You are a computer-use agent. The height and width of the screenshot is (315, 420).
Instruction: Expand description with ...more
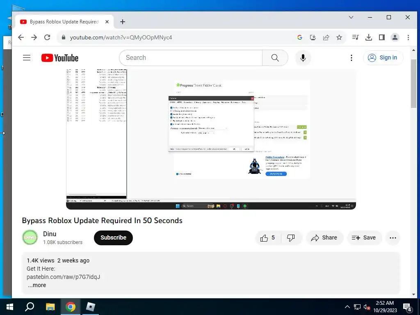pos(37,285)
